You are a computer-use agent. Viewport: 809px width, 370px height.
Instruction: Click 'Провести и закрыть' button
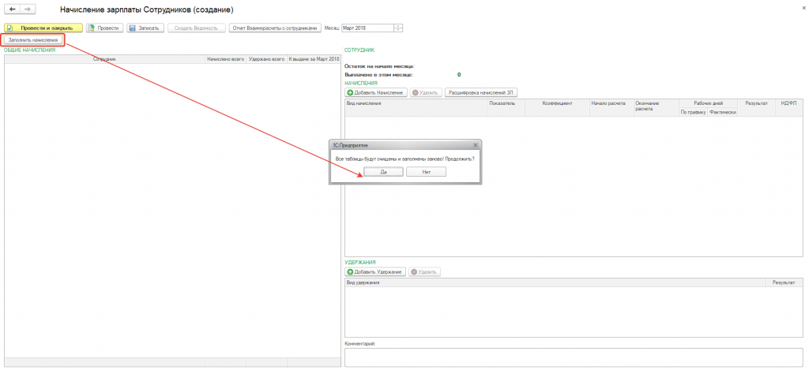point(43,28)
